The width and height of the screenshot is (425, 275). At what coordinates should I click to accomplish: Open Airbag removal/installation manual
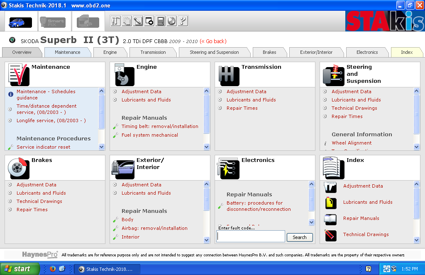point(154,228)
